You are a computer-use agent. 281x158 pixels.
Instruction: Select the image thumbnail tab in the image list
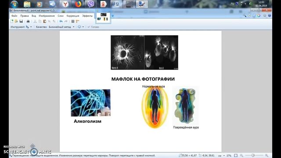103,18
